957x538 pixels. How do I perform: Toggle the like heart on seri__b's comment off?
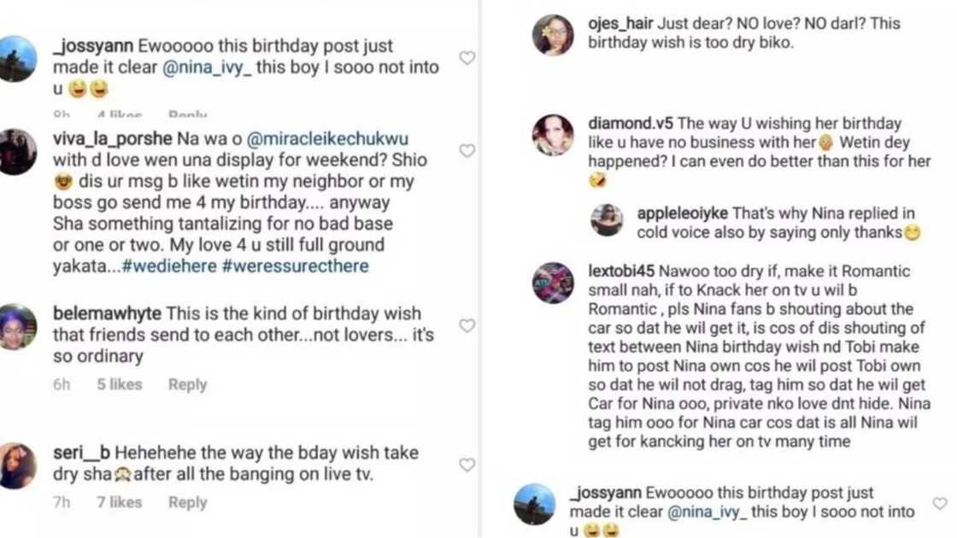(x=467, y=463)
